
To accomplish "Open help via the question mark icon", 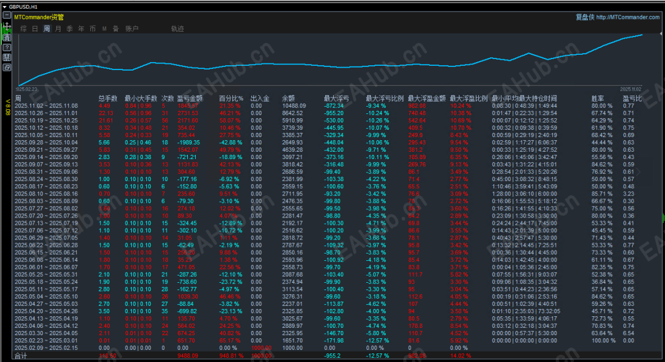I will click(x=7, y=48).
